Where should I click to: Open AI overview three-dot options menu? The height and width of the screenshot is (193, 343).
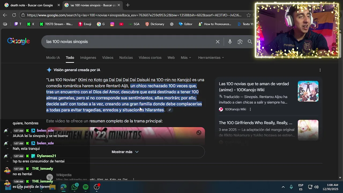coord(320,70)
